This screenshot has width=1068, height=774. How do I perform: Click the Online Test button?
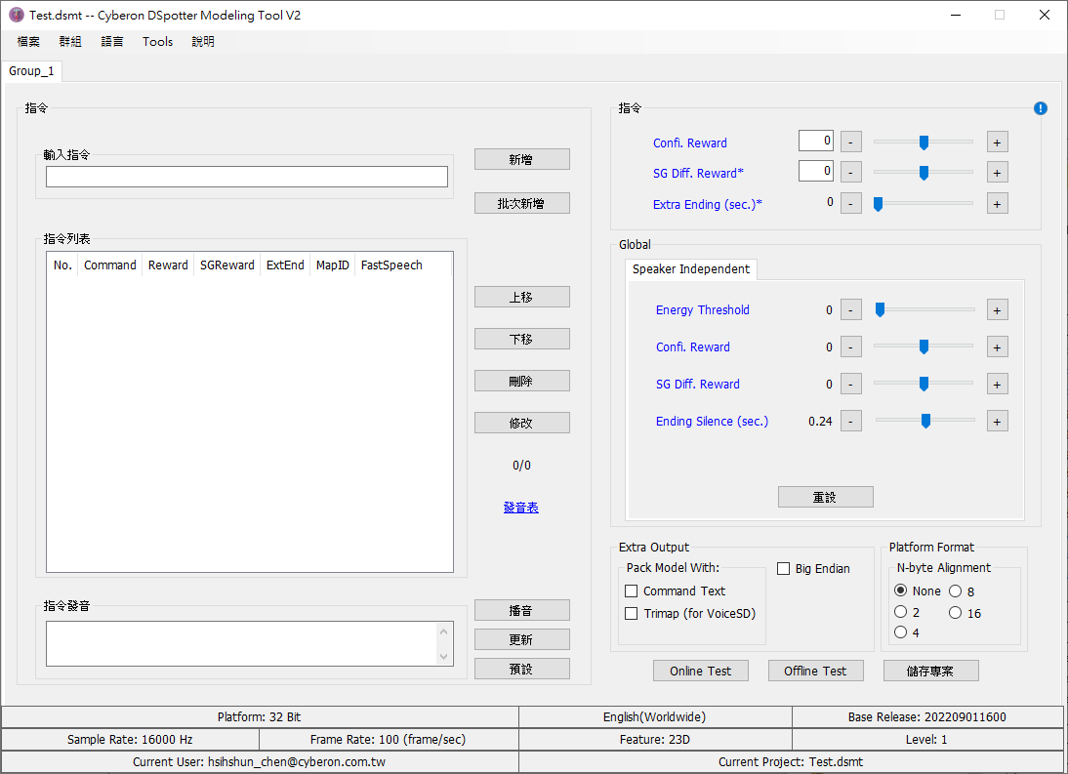(x=700, y=671)
